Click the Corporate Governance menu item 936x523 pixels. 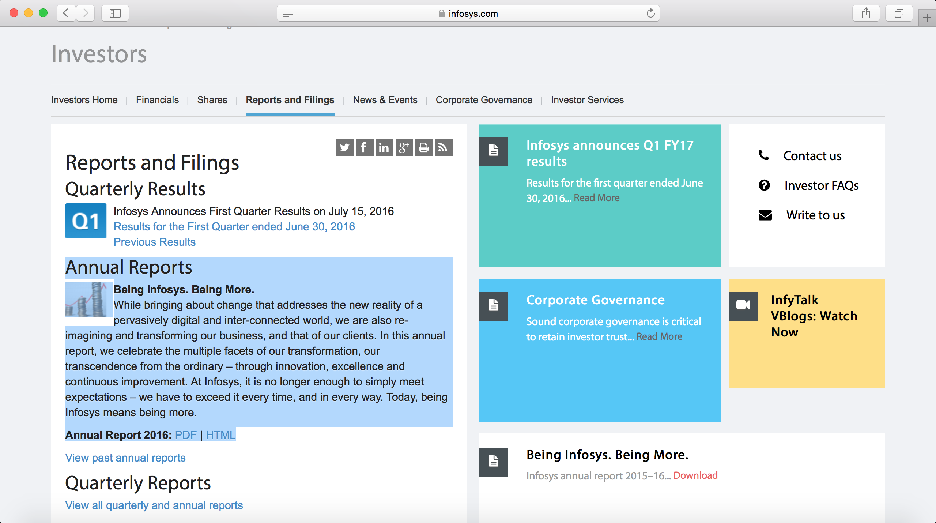[484, 100]
